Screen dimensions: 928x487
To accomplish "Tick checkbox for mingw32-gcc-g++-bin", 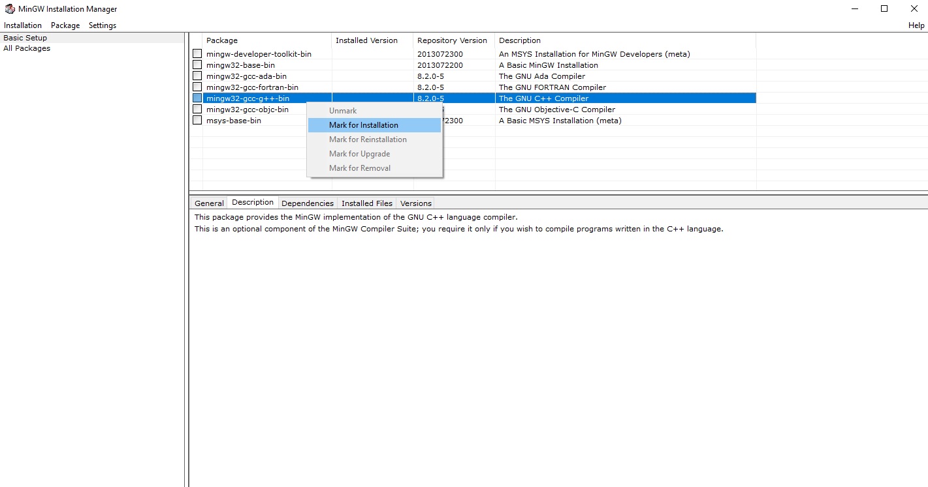I will pyautogui.click(x=197, y=98).
